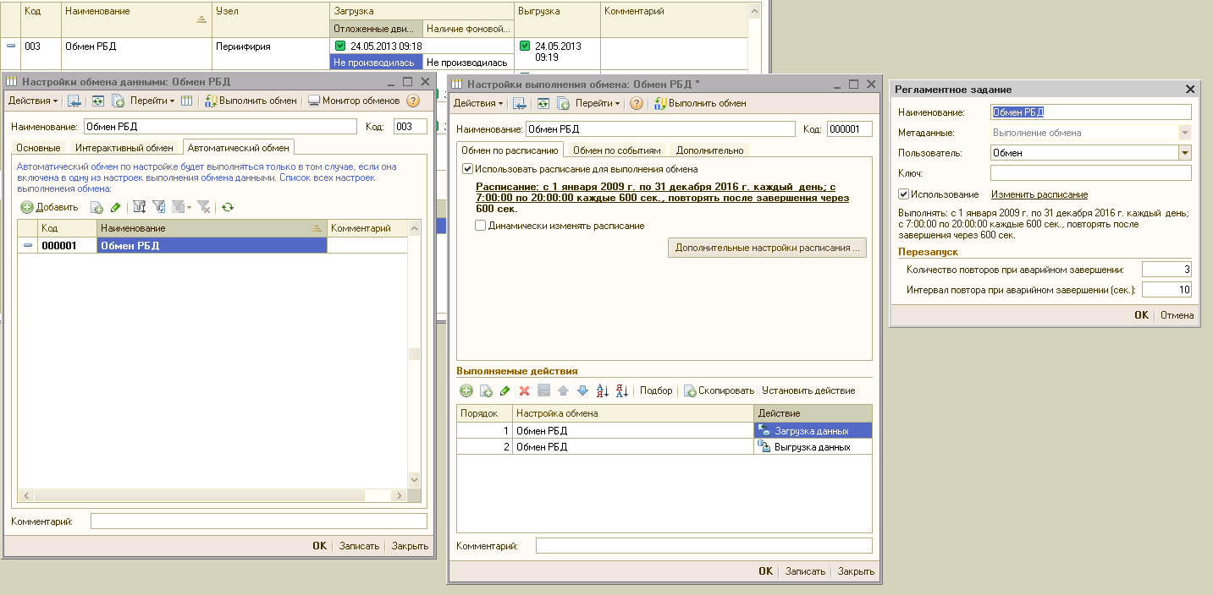Screen dimensions: 1213x595
Task: Click the sort ascending А-Я icon
Action: [603, 390]
